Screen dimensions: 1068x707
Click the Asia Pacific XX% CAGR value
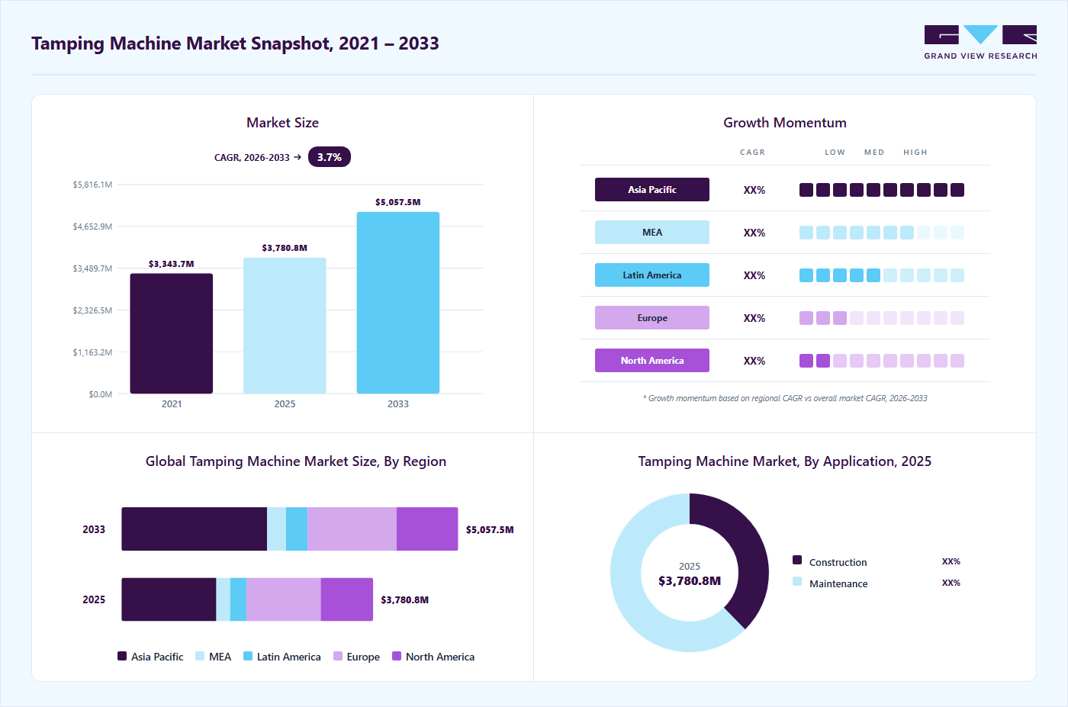pyautogui.click(x=754, y=190)
